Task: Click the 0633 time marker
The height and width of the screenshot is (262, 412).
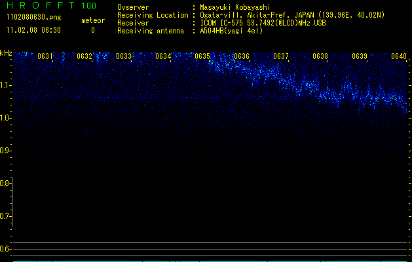Action: click(x=124, y=56)
